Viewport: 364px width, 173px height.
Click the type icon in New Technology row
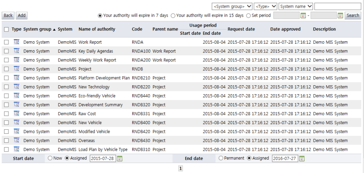click(x=17, y=87)
